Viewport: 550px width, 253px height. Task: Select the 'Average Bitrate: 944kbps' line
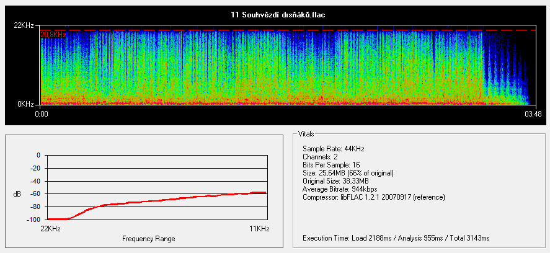pyautogui.click(x=340, y=189)
